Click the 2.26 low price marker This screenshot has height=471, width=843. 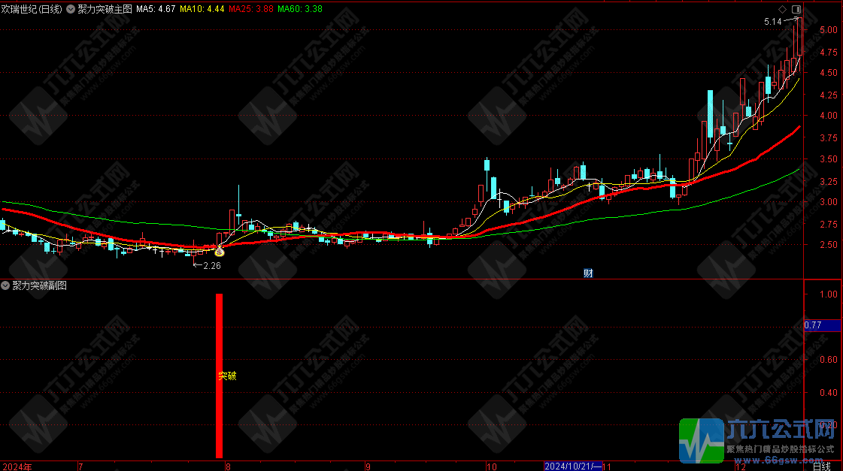[x=208, y=264]
